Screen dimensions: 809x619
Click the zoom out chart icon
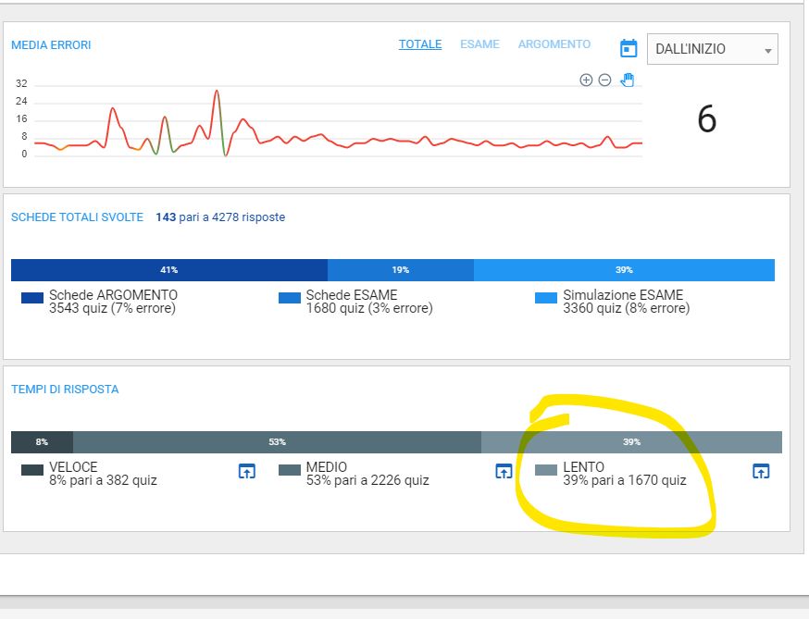[x=604, y=80]
